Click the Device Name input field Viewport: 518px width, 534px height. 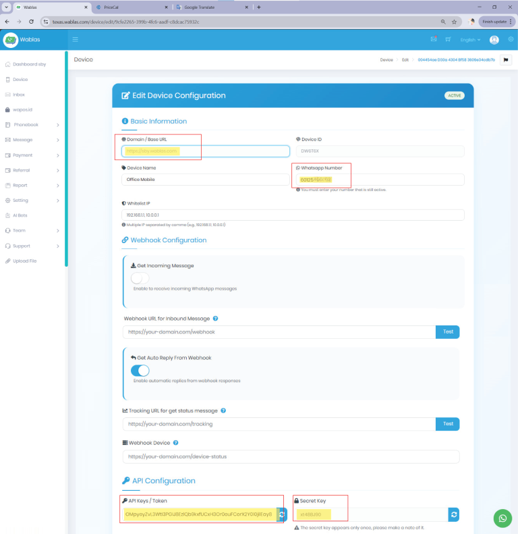[206, 180]
